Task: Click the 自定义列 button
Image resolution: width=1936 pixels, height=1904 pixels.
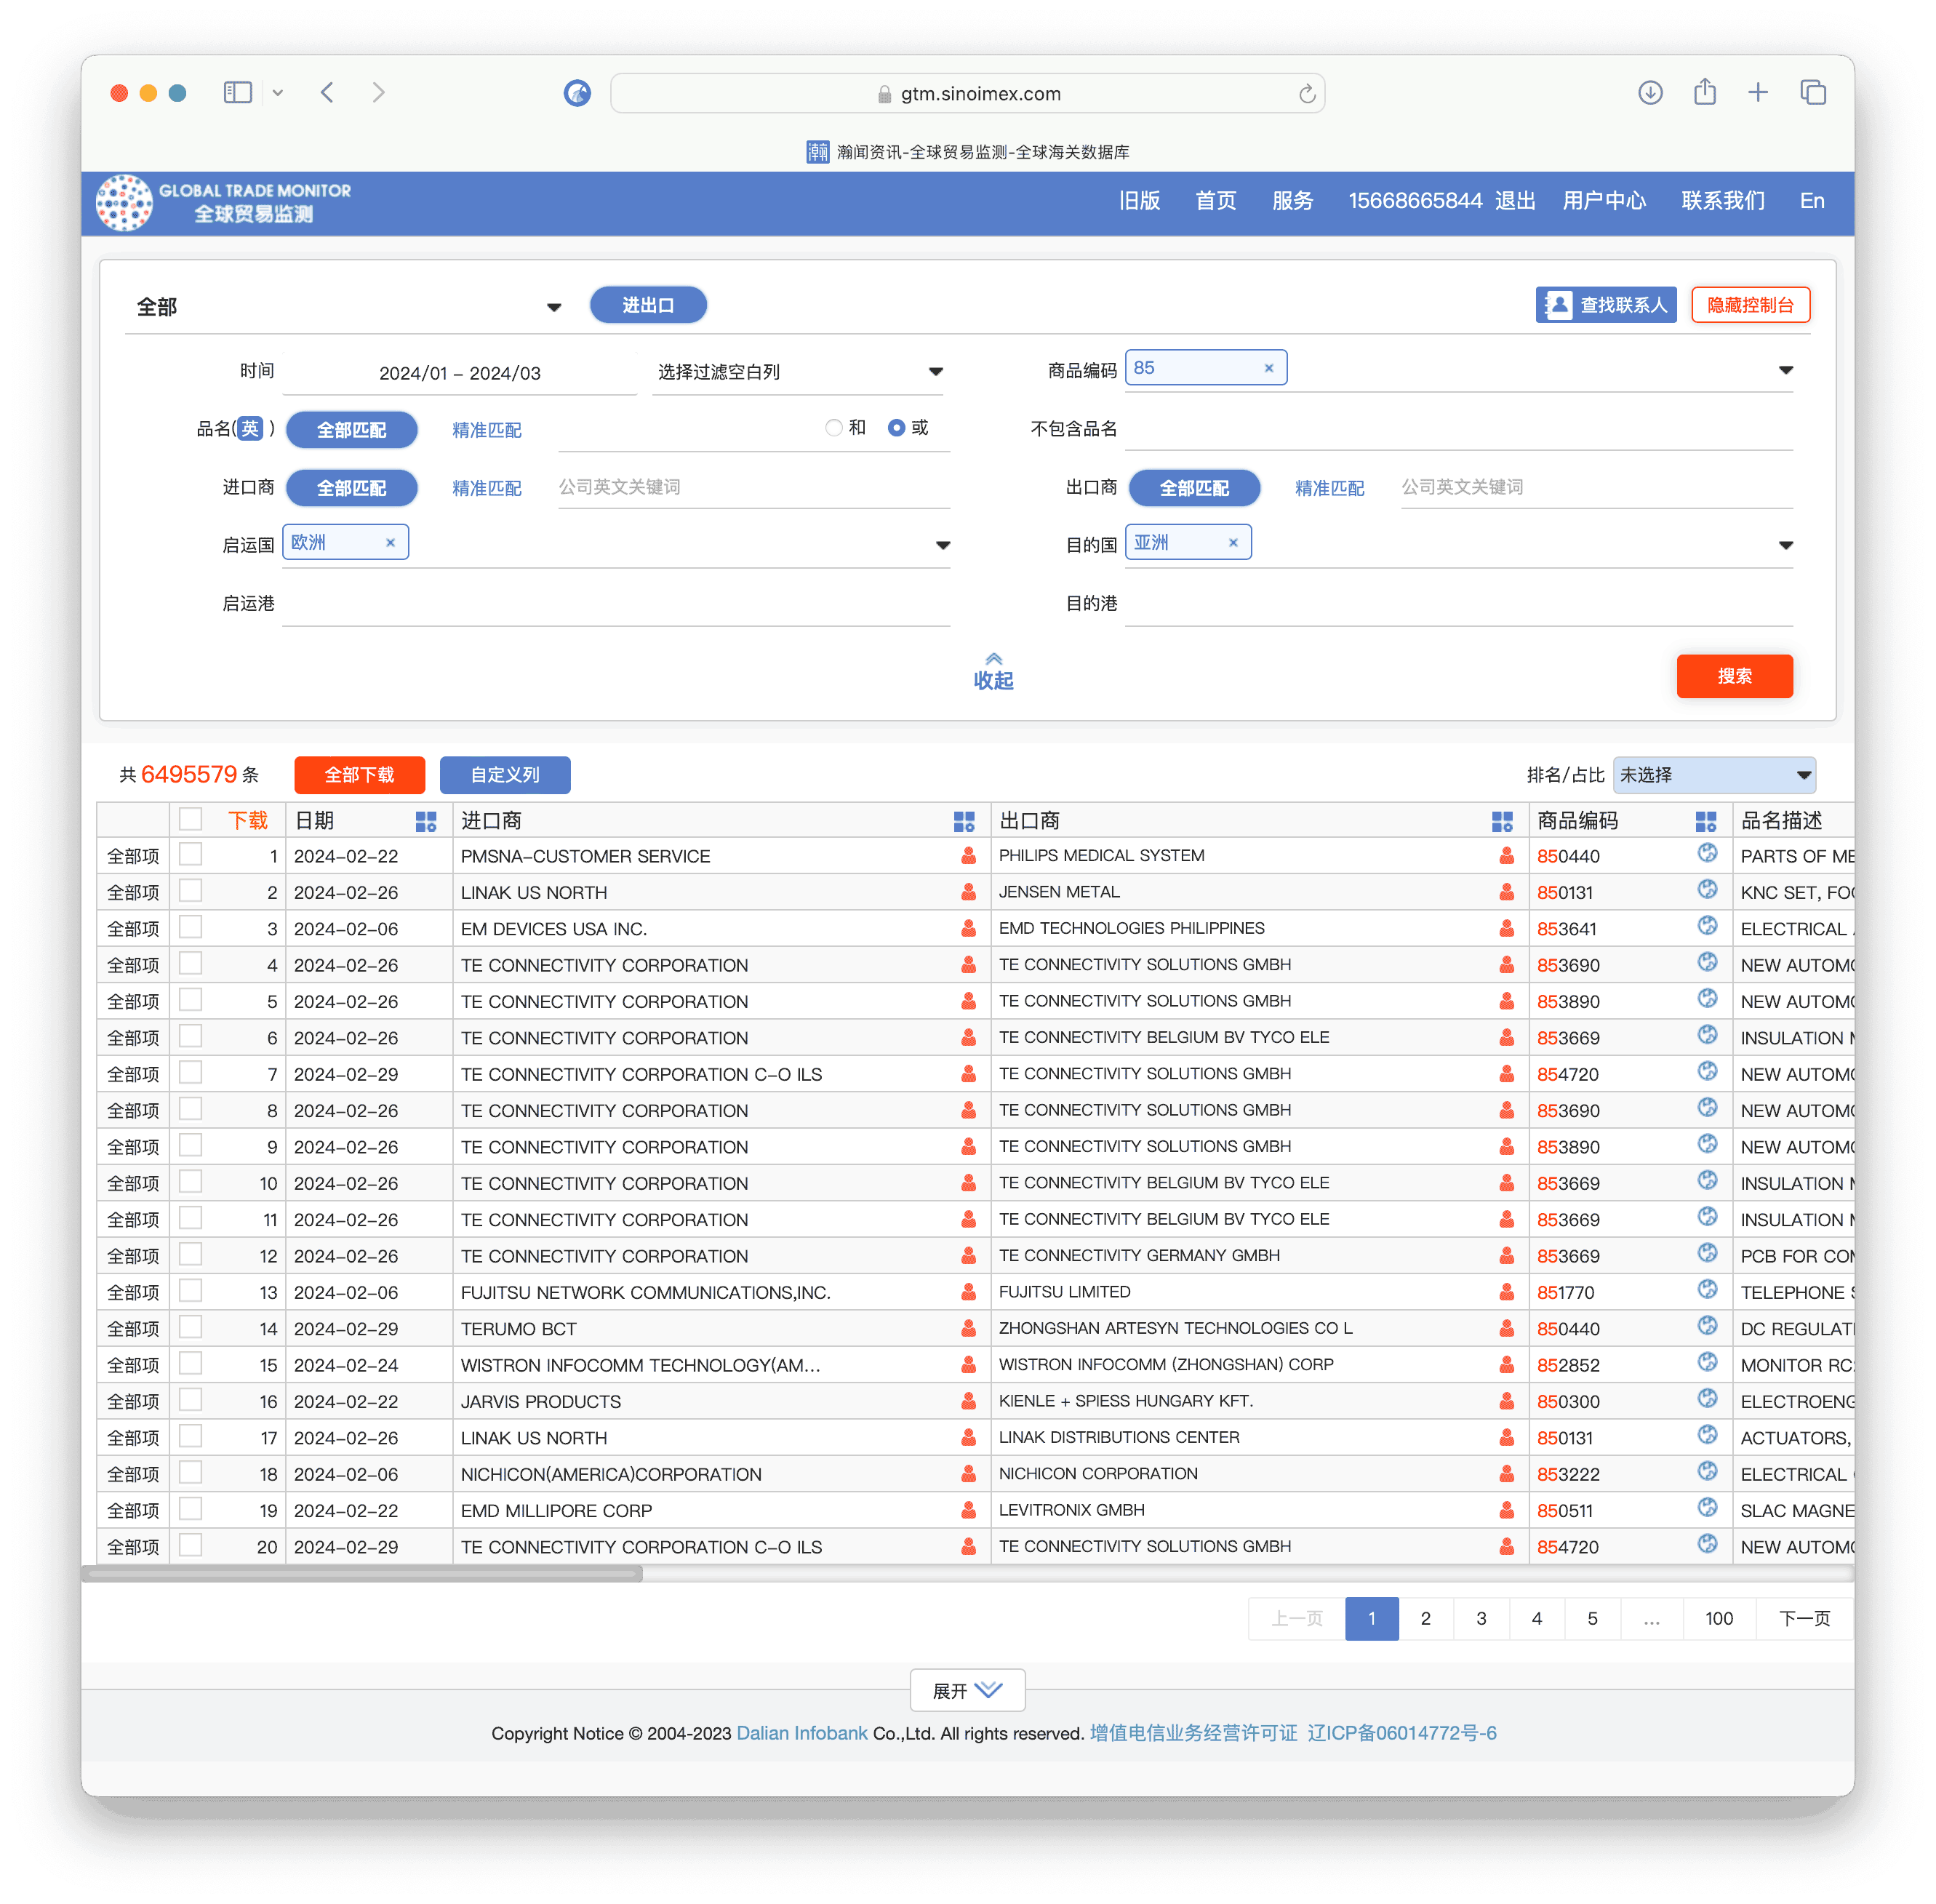Action: pyautogui.click(x=505, y=775)
